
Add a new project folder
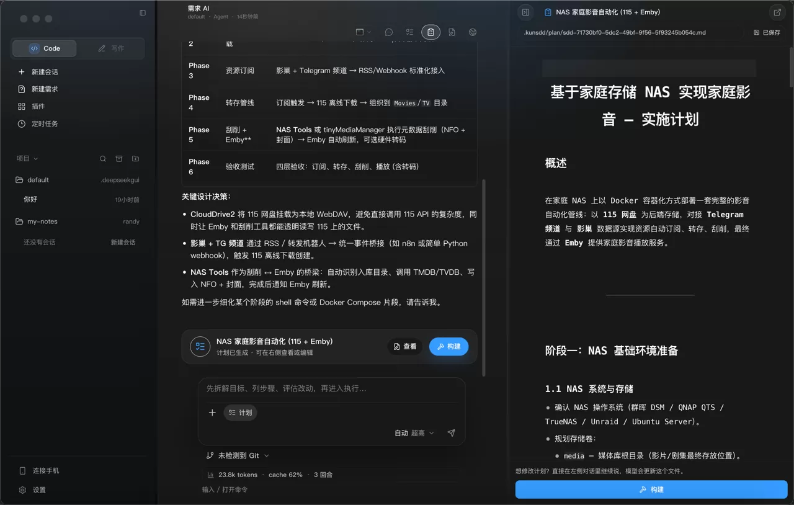click(135, 159)
